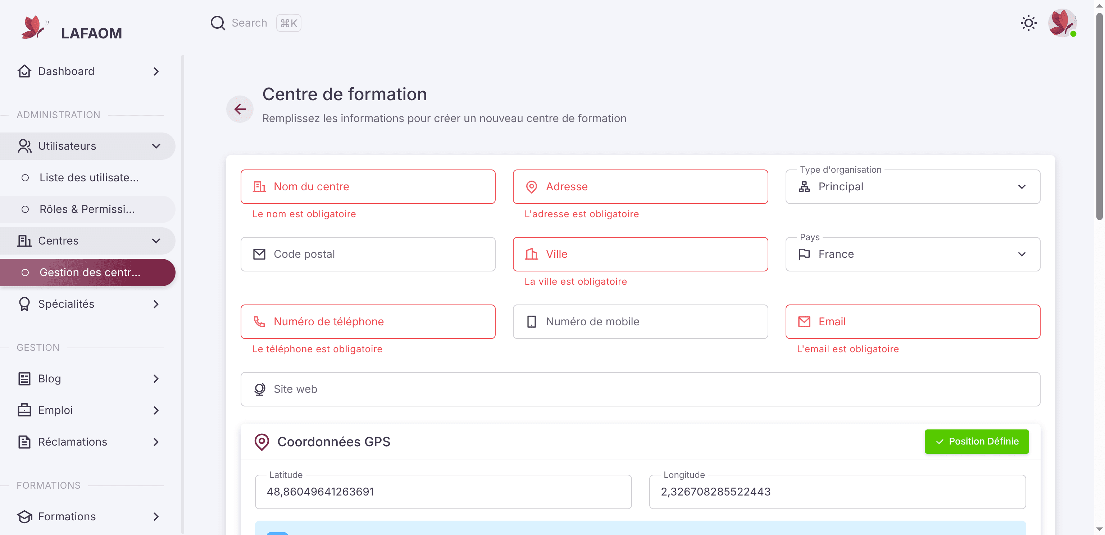Click the Spécialités award icon
Screen dimensions: 1105x535
click(x=24, y=304)
